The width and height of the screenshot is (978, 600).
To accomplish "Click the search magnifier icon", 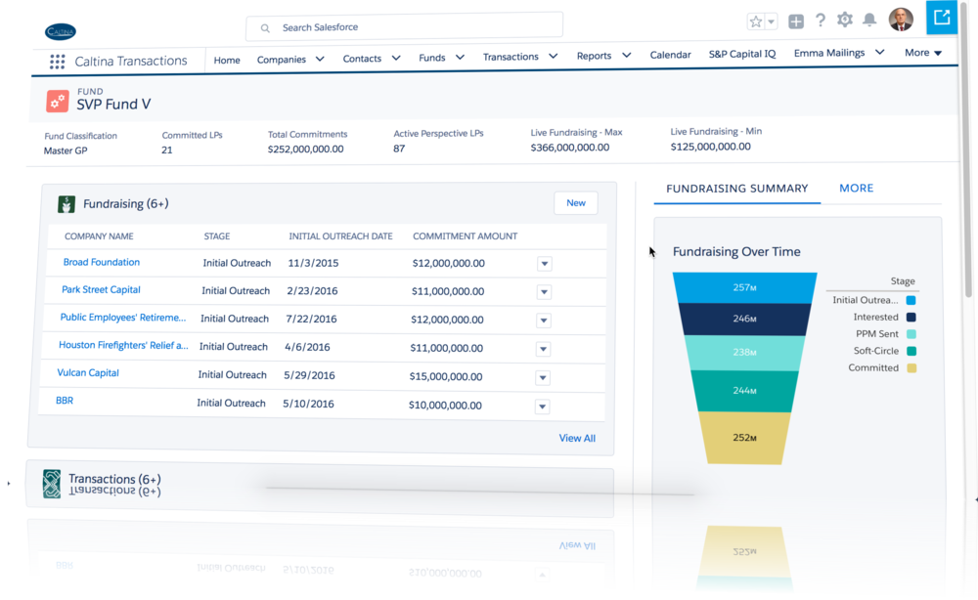I will [x=265, y=28].
